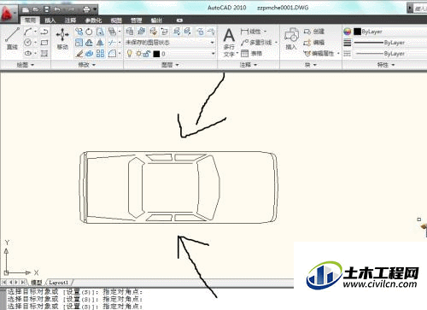Select the Move (移动) tool
The width and height of the screenshot is (427, 310).
point(62,38)
